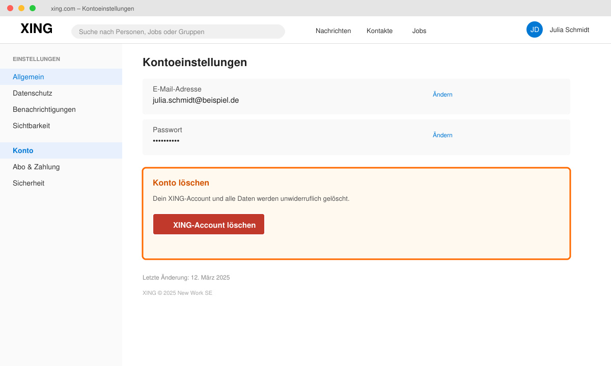
Task: Click the Julia Schmidt user name
Action: [x=569, y=30]
